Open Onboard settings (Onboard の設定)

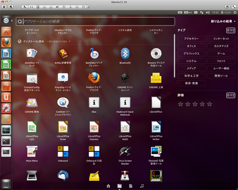coord(94,151)
